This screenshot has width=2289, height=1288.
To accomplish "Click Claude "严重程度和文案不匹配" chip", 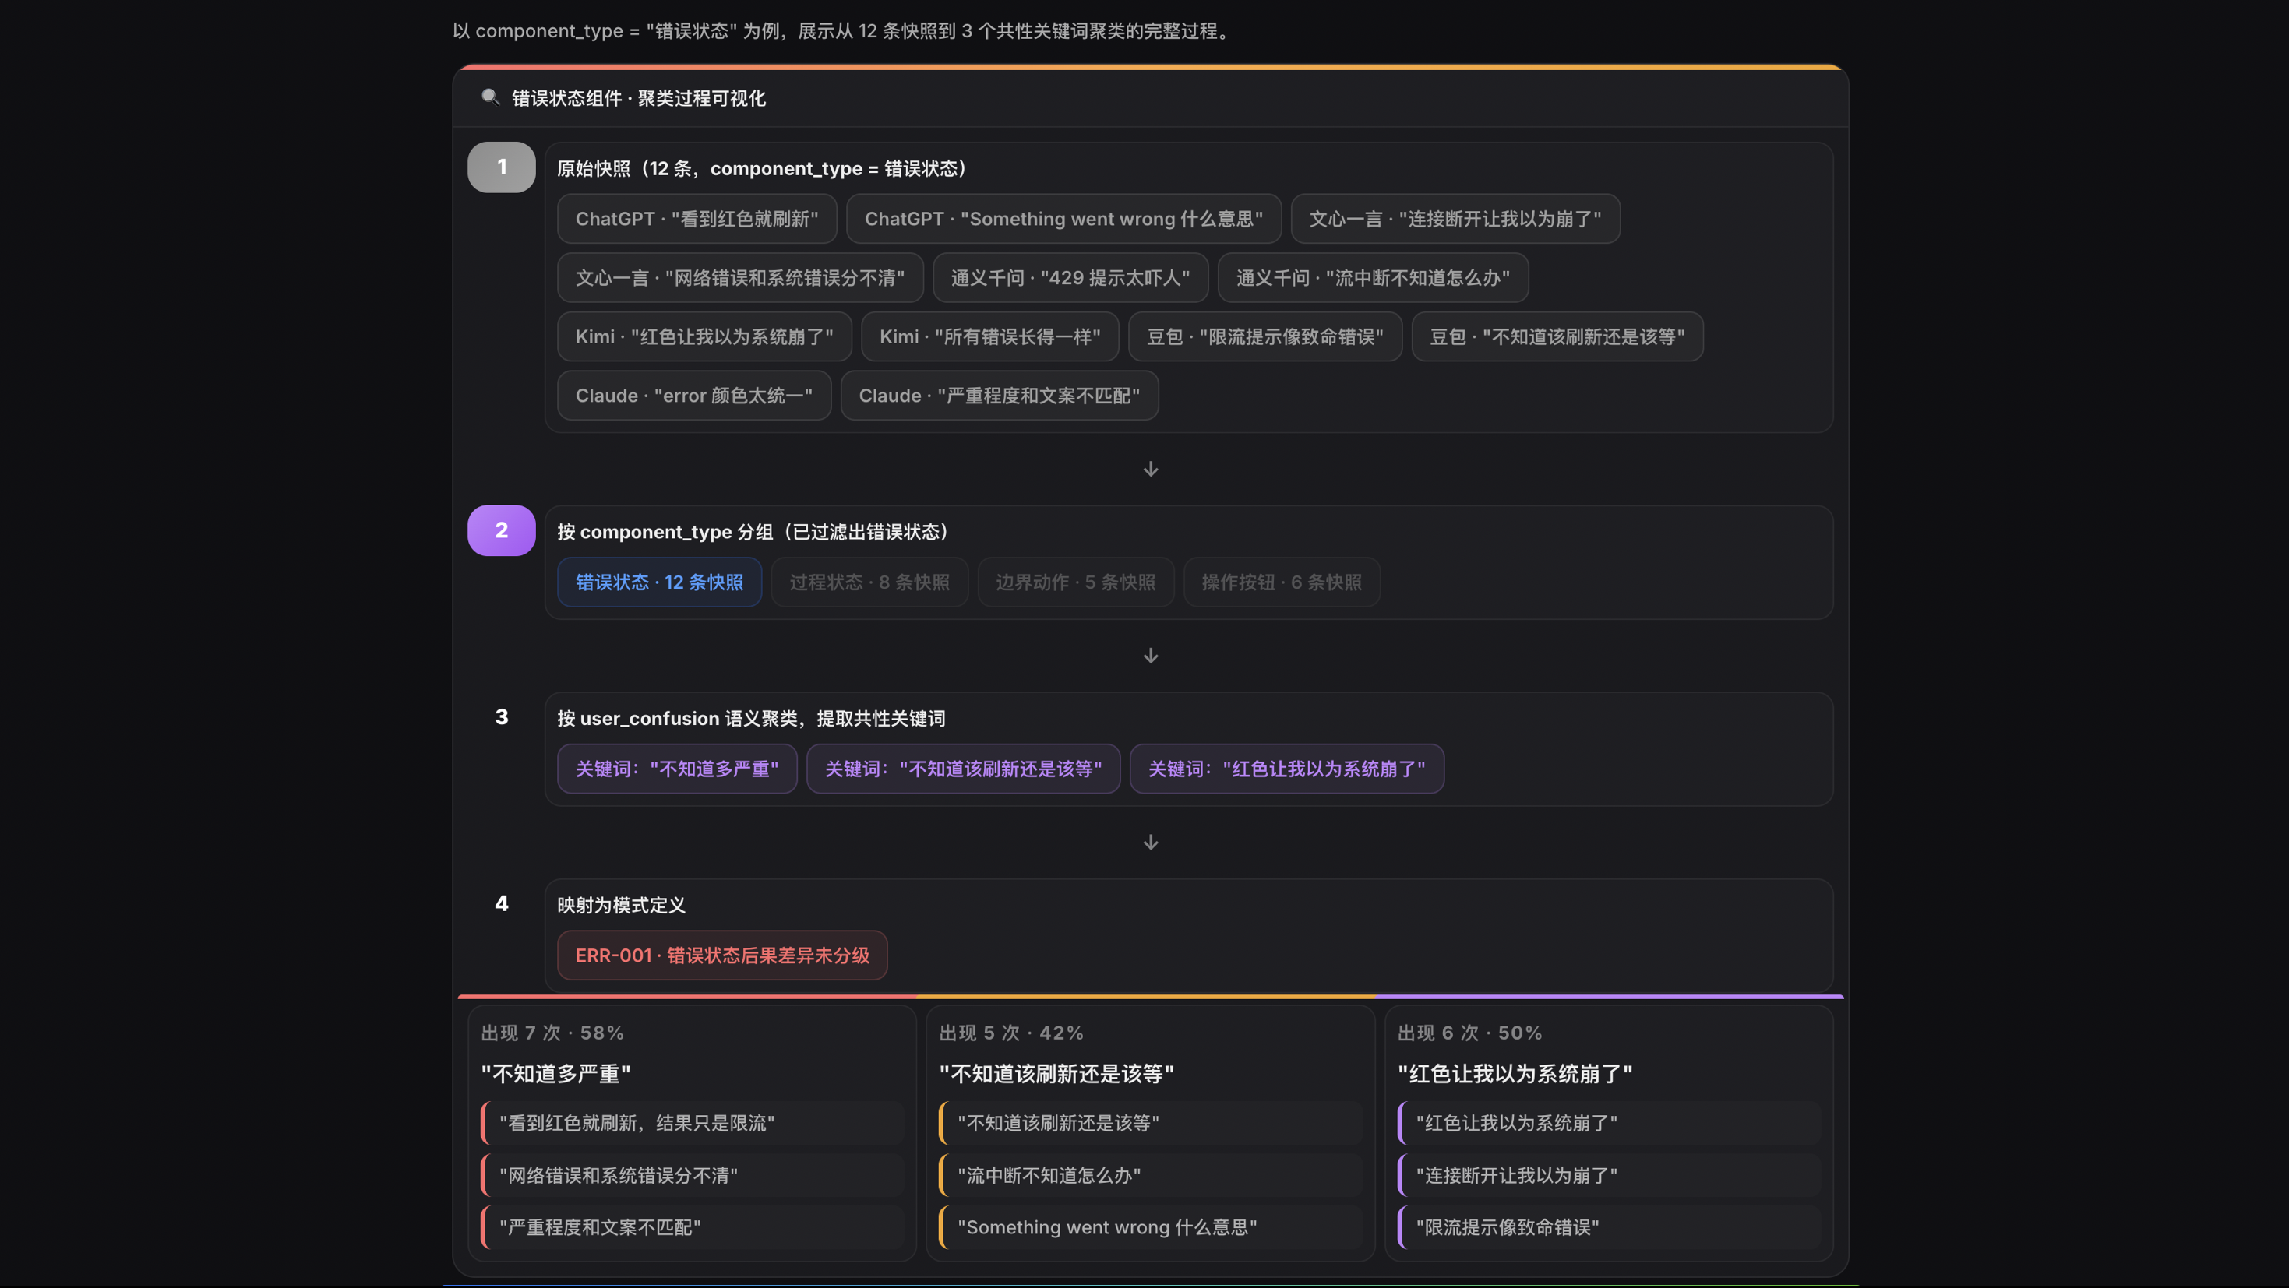I will point(1000,396).
